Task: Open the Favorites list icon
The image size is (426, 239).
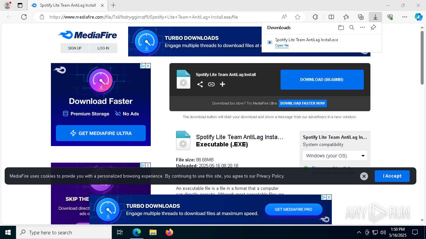Action: [346, 17]
